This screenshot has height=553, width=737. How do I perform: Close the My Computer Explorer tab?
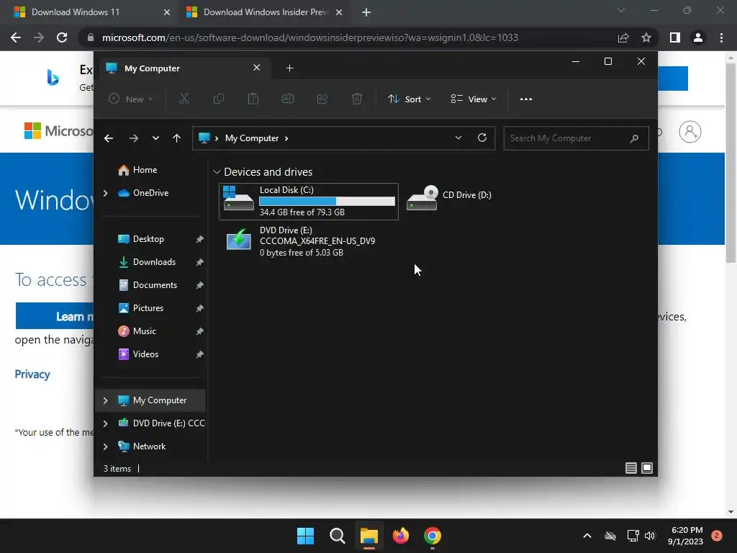pyautogui.click(x=257, y=68)
